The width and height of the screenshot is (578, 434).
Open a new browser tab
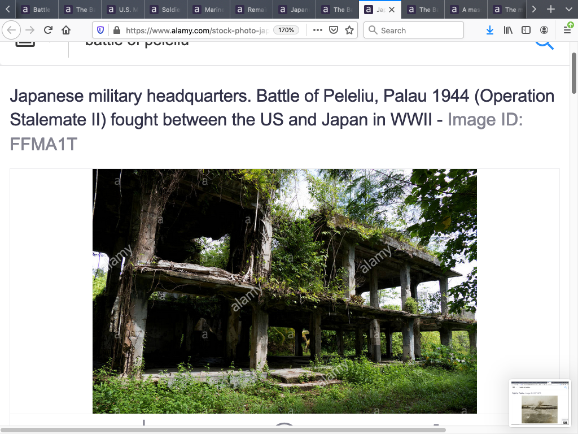[551, 10]
